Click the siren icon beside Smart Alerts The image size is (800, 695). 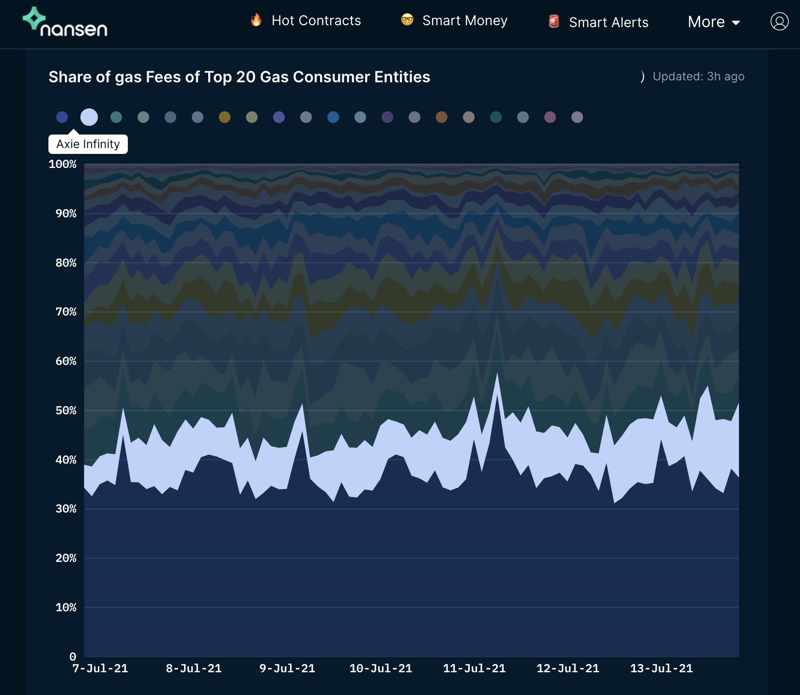[554, 21]
